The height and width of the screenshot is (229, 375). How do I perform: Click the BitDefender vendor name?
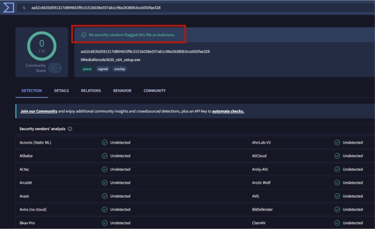point(262,209)
